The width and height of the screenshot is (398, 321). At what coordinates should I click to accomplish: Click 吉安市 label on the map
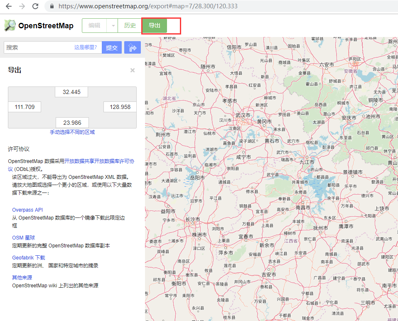coord(269,274)
